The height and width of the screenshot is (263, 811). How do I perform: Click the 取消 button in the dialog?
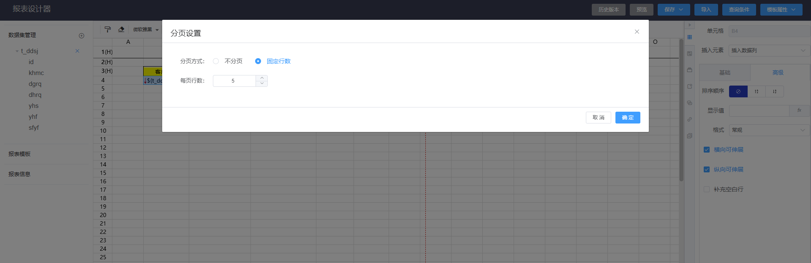point(599,118)
